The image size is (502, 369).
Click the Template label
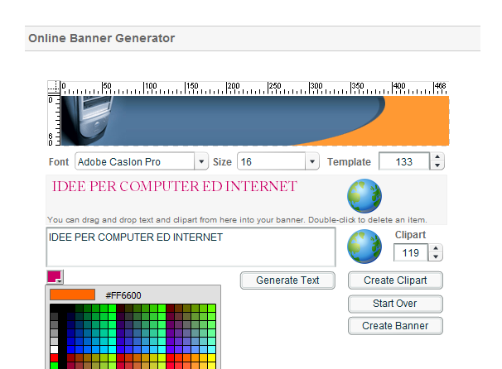tap(349, 162)
